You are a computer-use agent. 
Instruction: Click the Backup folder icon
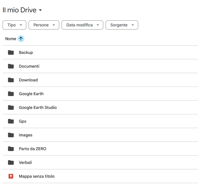coord(11,52)
